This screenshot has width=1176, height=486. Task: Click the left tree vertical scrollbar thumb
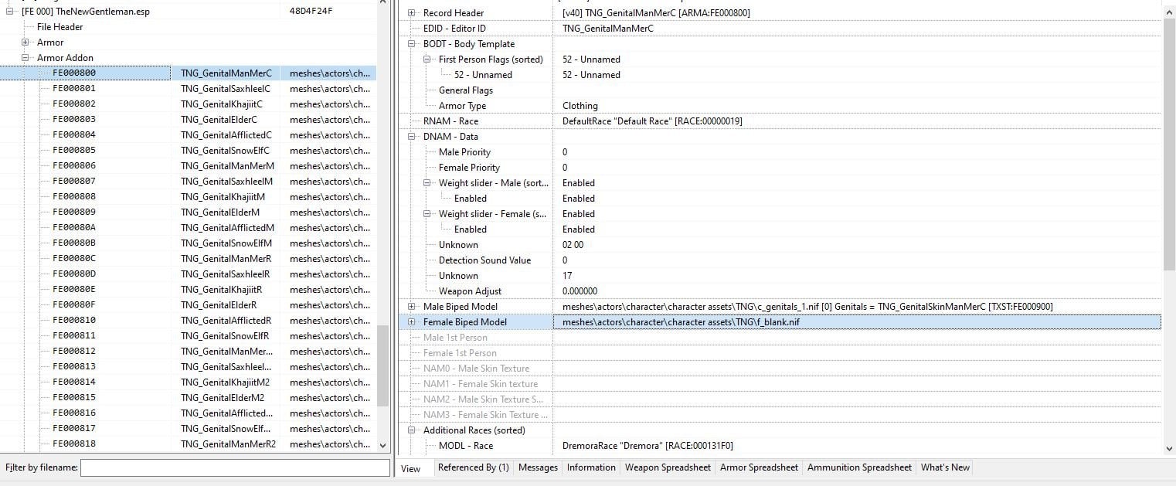tap(383, 365)
